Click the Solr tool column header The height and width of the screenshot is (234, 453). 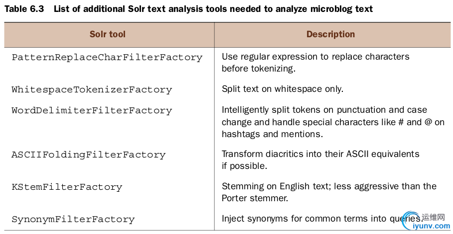(108, 34)
